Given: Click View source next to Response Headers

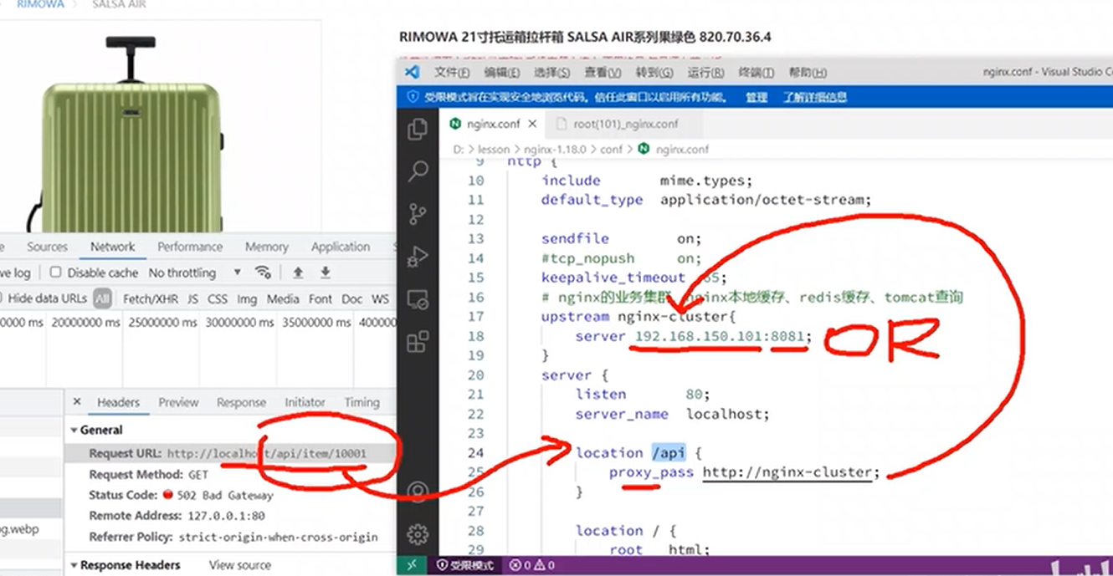Looking at the screenshot, I should [x=240, y=565].
